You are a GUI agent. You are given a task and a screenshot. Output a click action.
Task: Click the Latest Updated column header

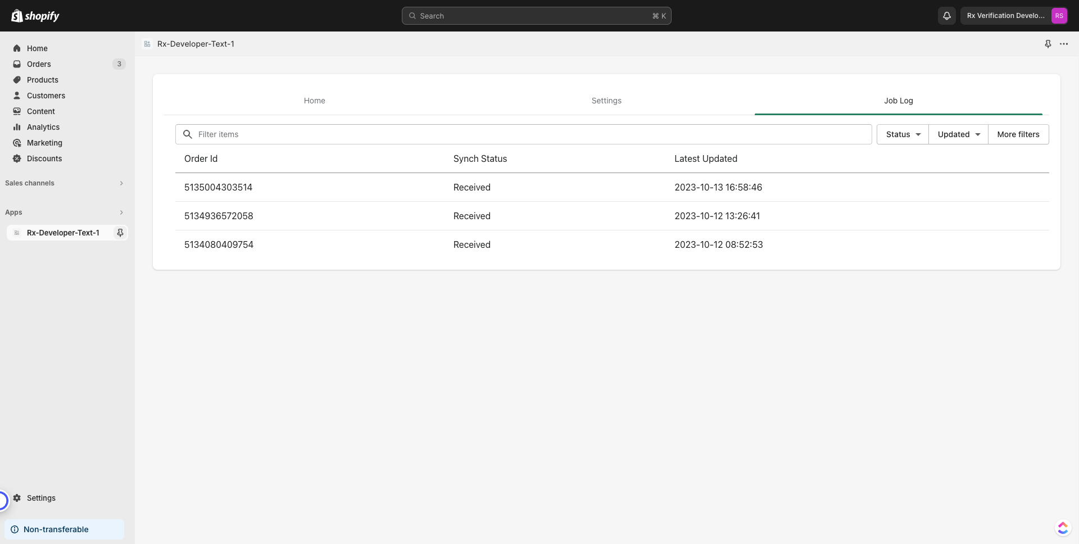tap(706, 159)
